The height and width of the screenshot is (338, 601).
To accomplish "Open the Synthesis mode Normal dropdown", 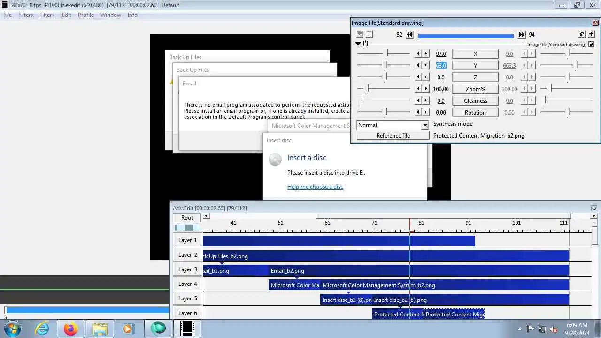I will pyautogui.click(x=393, y=125).
